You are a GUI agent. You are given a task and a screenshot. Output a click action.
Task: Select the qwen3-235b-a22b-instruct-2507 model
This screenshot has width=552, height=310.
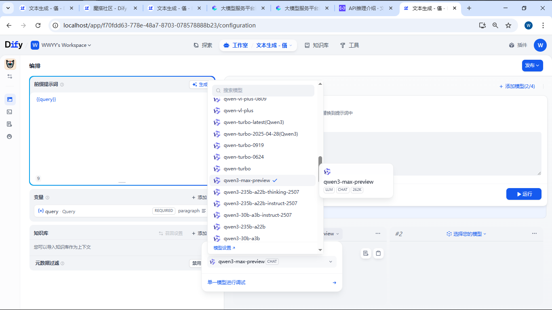262,203
